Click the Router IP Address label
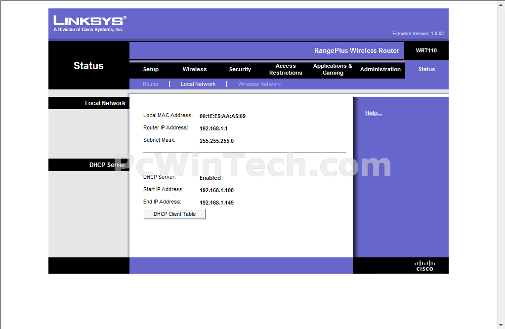Viewport: 505px width, 329px height. tap(166, 127)
